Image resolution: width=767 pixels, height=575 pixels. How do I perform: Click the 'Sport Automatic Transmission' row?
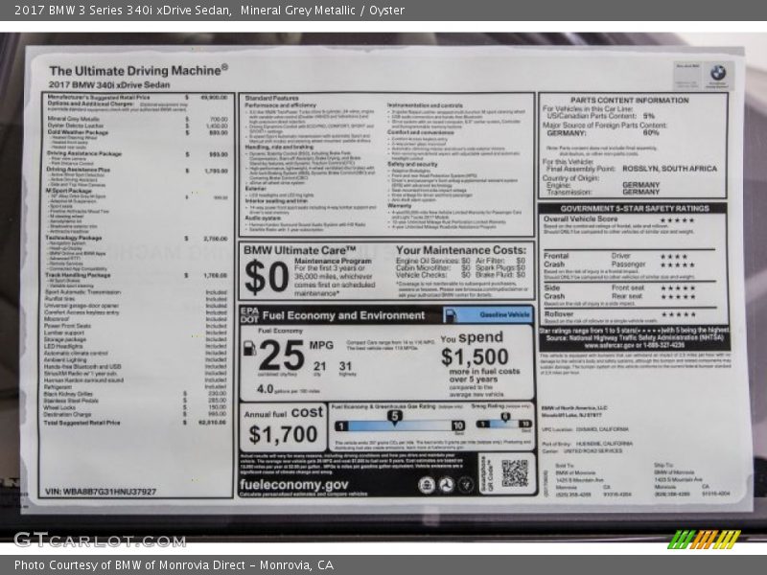pyautogui.click(x=136, y=292)
